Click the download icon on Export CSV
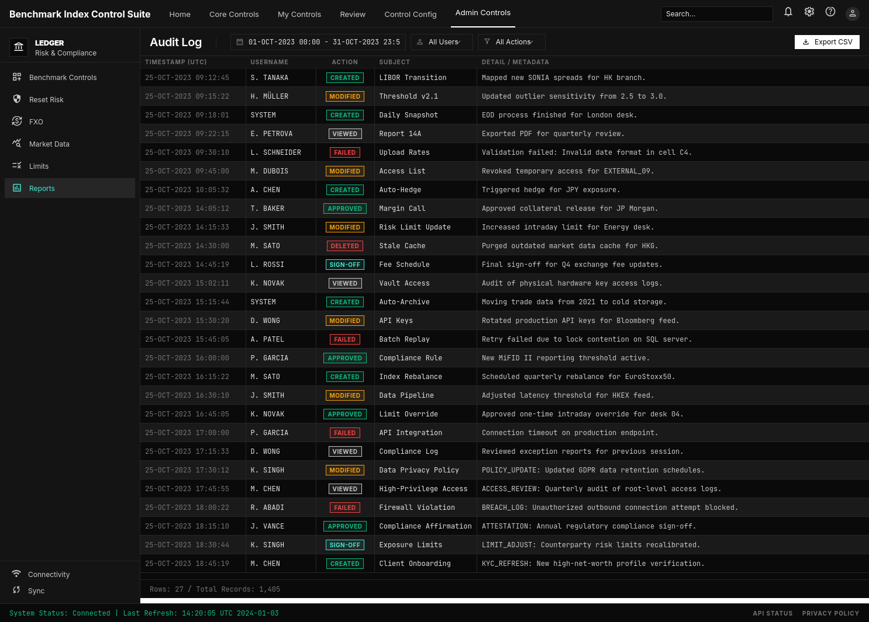Viewport: 869px width, 622px height. (806, 42)
